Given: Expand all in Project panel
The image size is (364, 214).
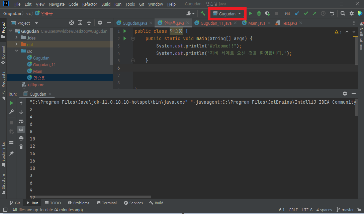Looking at the screenshot, I should point(80,23).
